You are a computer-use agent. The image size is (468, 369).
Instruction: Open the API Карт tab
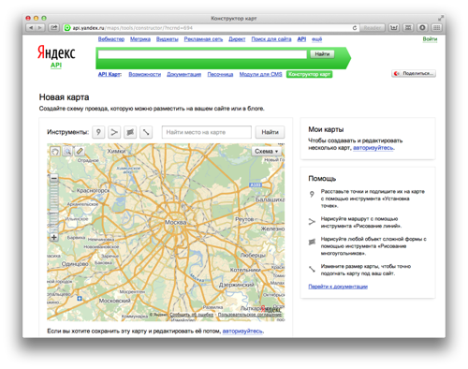pos(110,74)
